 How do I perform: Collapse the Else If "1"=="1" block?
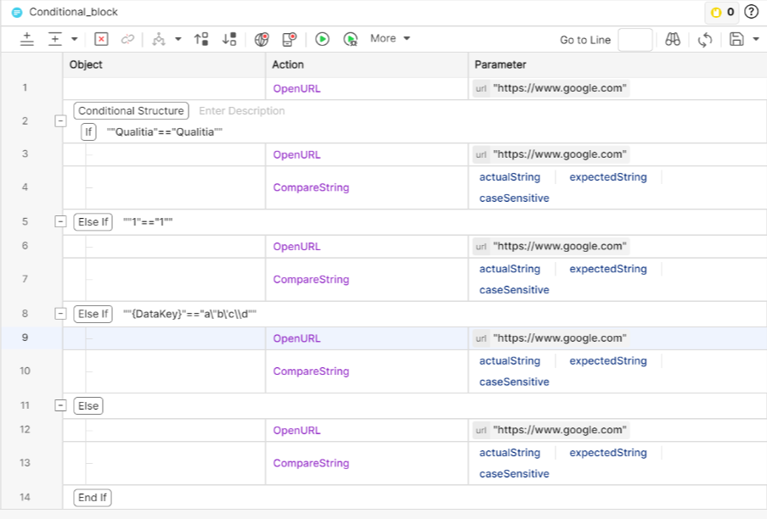(x=60, y=221)
